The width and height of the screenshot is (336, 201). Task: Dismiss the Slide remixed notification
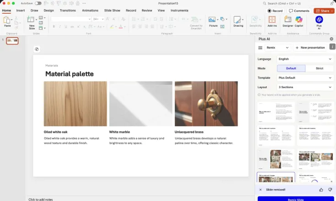pos(260,190)
